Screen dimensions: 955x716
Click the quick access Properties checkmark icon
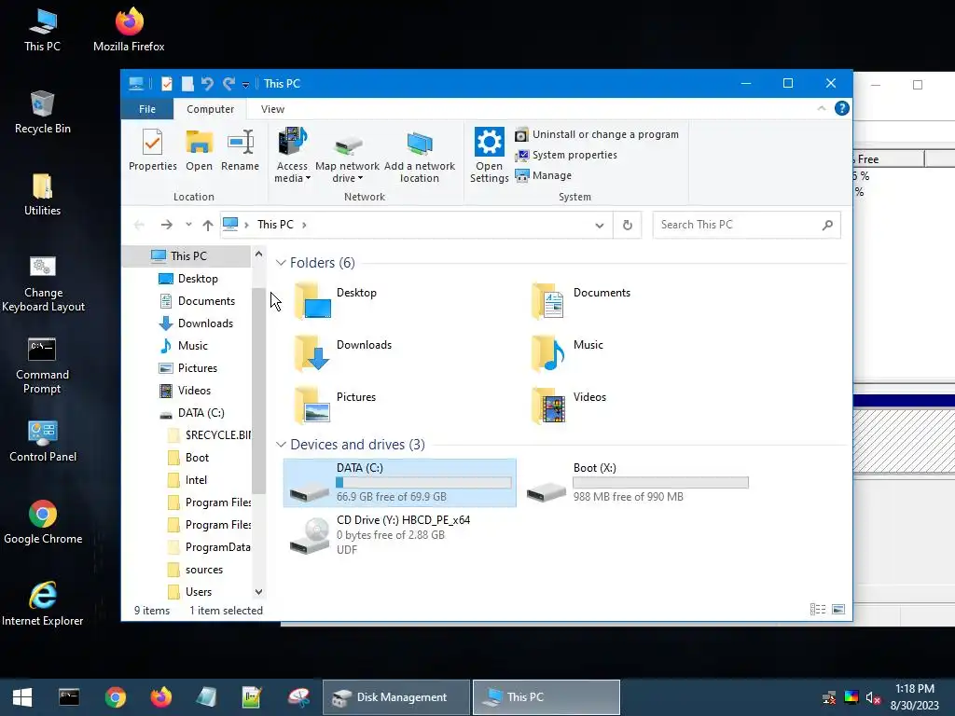(x=166, y=84)
